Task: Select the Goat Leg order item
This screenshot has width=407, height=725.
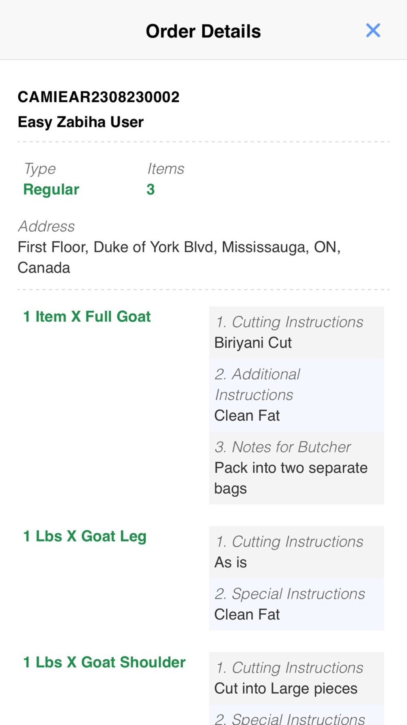Action: coord(85,537)
